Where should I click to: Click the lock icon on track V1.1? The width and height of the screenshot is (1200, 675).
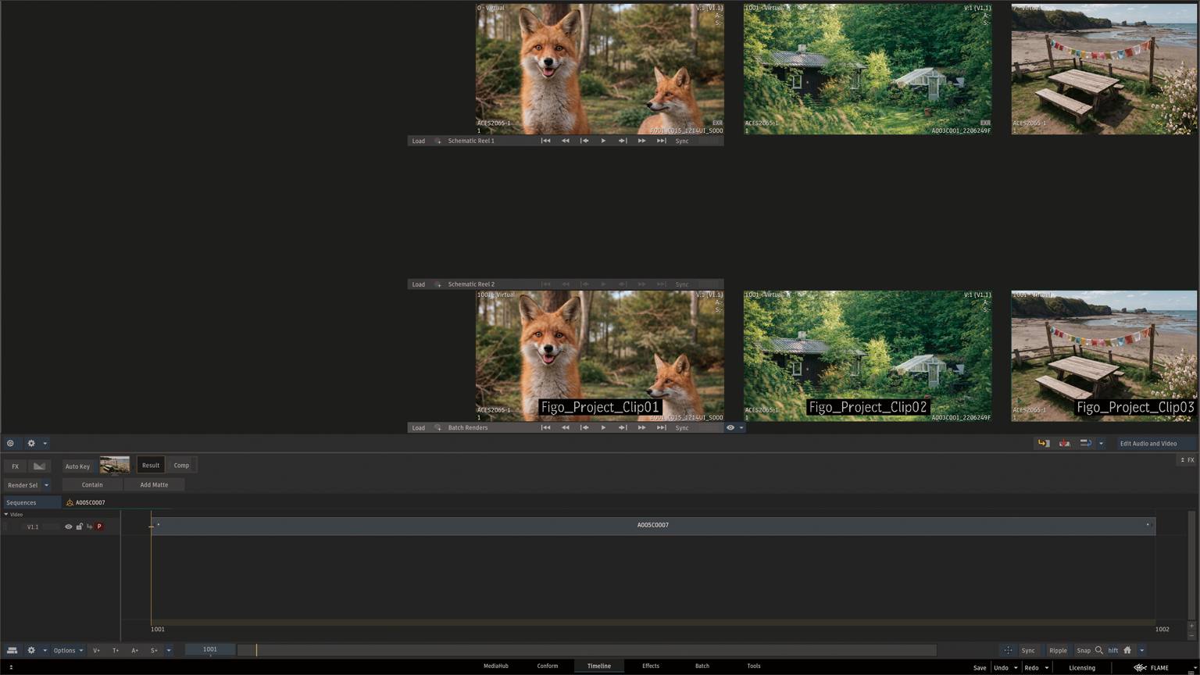pyautogui.click(x=79, y=527)
